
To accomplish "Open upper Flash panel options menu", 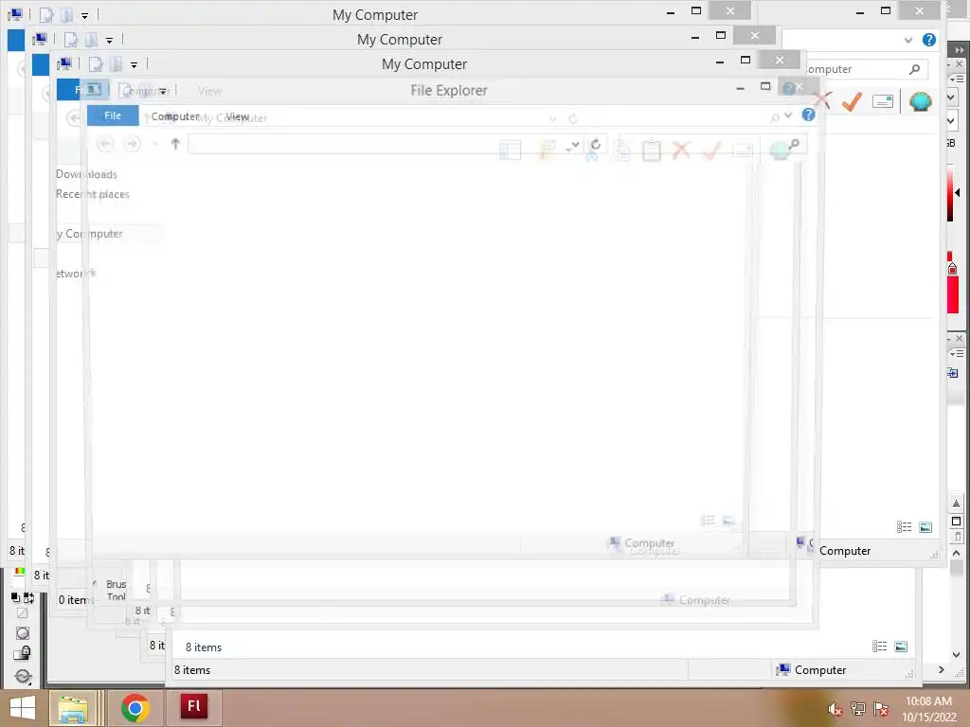I will pyautogui.click(x=956, y=80).
